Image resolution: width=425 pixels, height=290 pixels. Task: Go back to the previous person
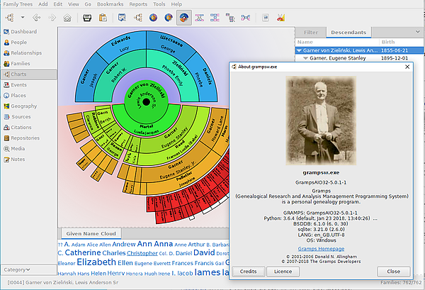(37, 18)
